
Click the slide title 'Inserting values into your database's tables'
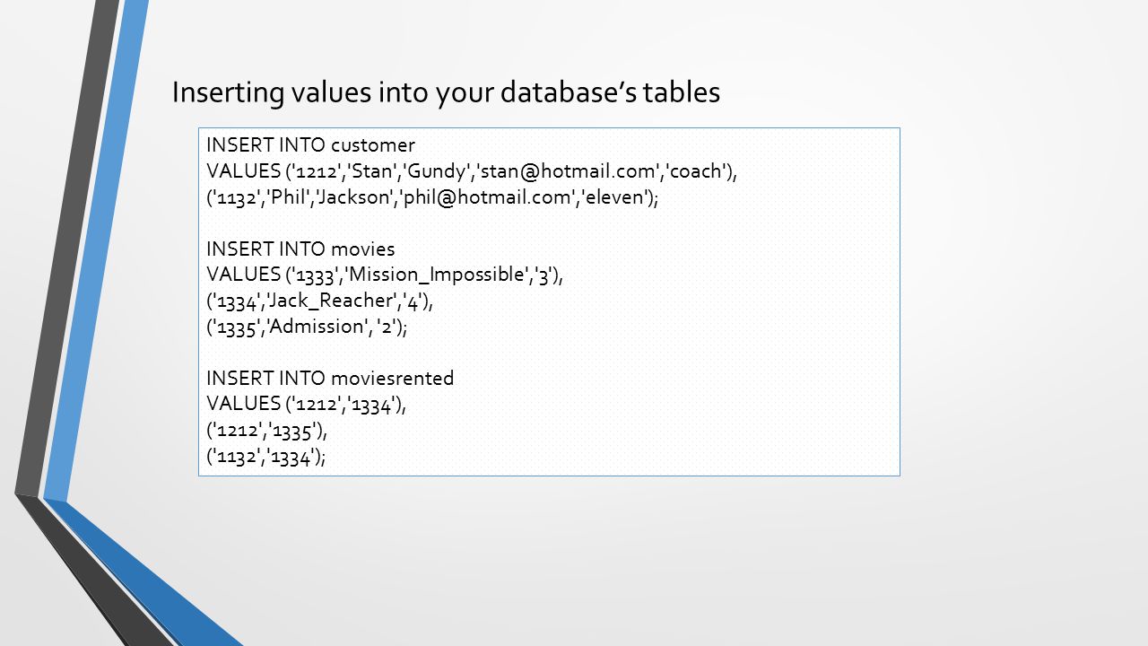[446, 92]
